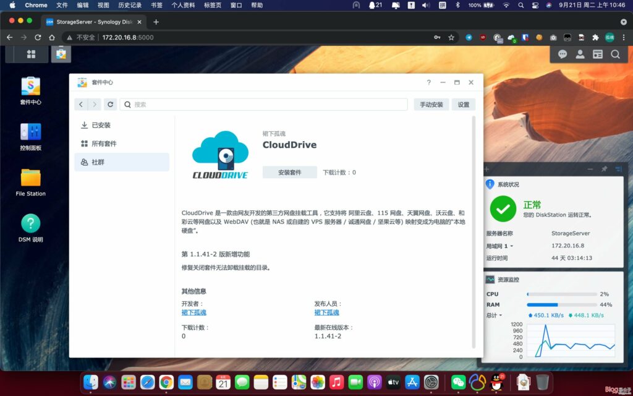The width and height of the screenshot is (633, 396).
Task: Click the 手动安装 button
Action: tap(431, 104)
